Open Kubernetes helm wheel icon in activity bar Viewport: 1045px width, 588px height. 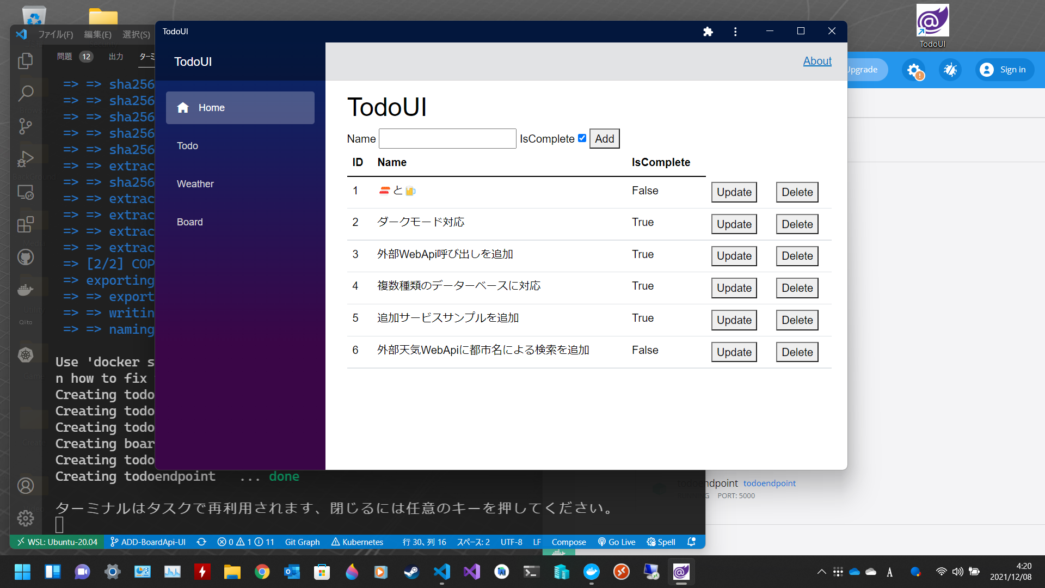click(x=26, y=355)
